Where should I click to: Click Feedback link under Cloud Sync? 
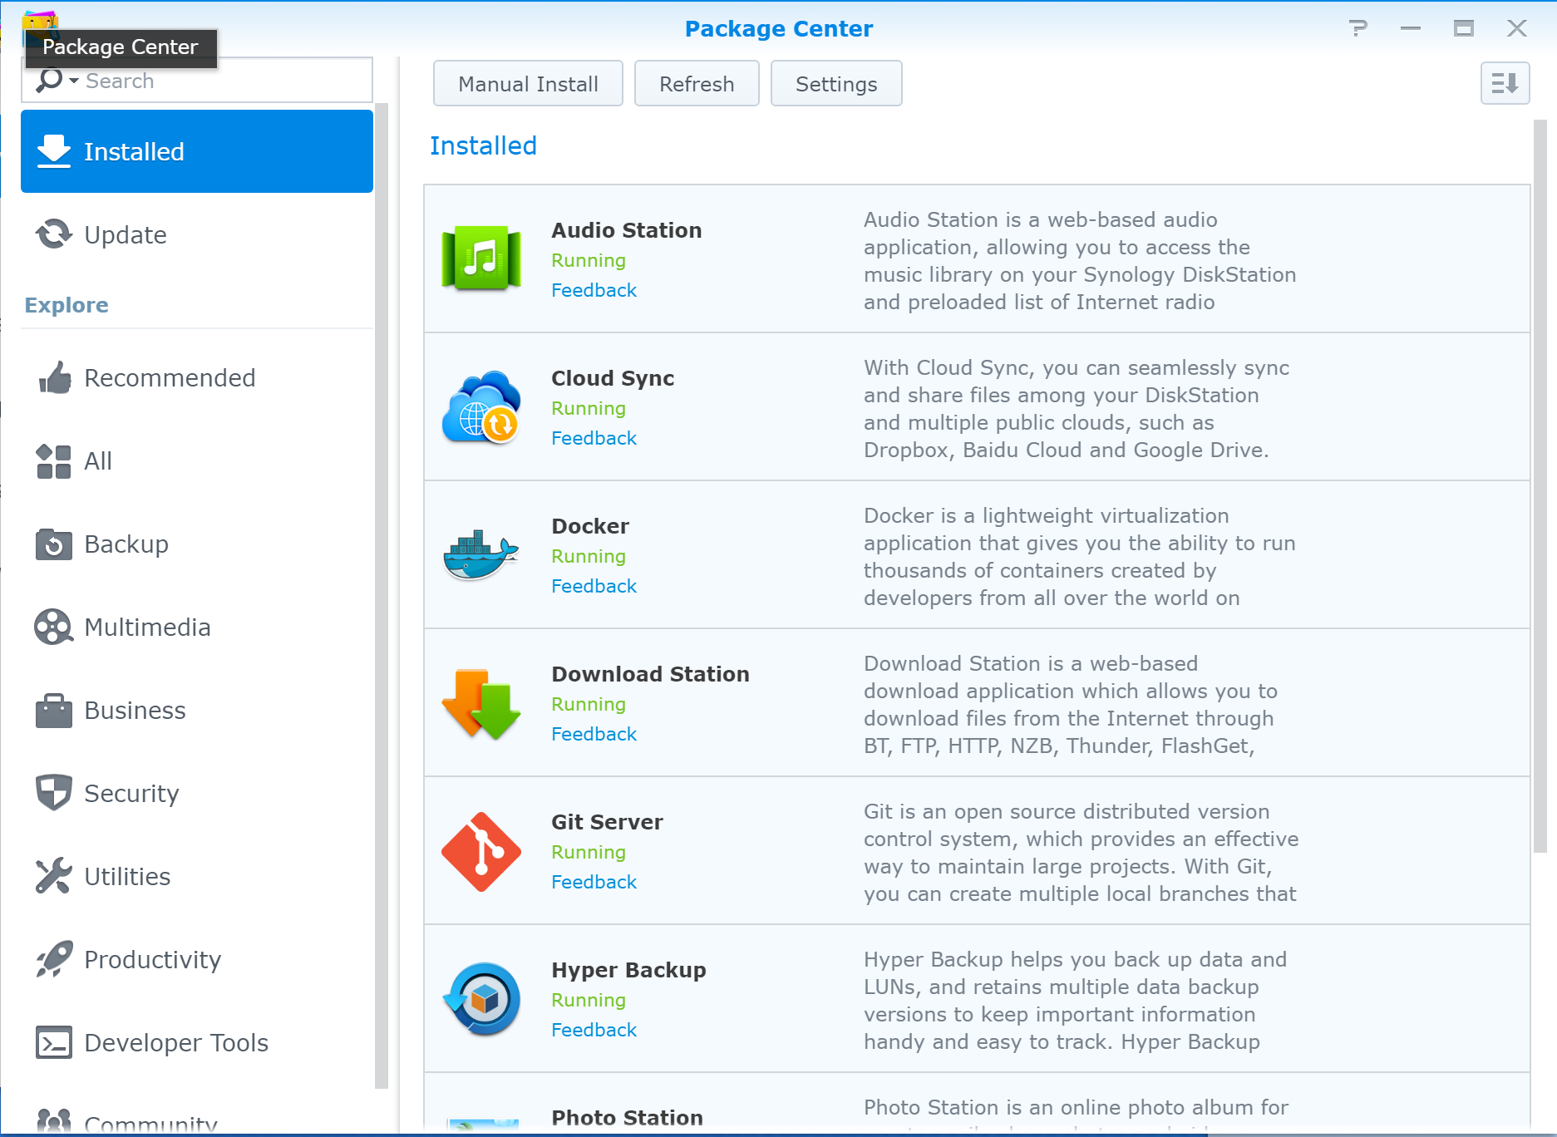(x=594, y=438)
